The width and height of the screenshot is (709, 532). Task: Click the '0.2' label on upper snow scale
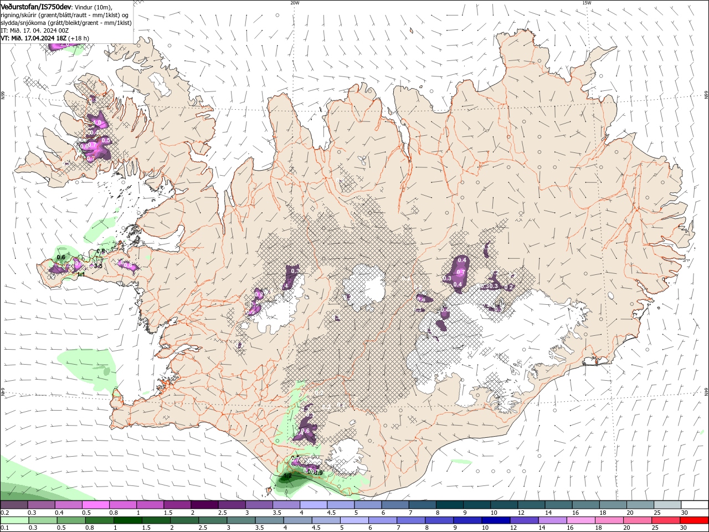pyautogui.click(x=4, y=513)
